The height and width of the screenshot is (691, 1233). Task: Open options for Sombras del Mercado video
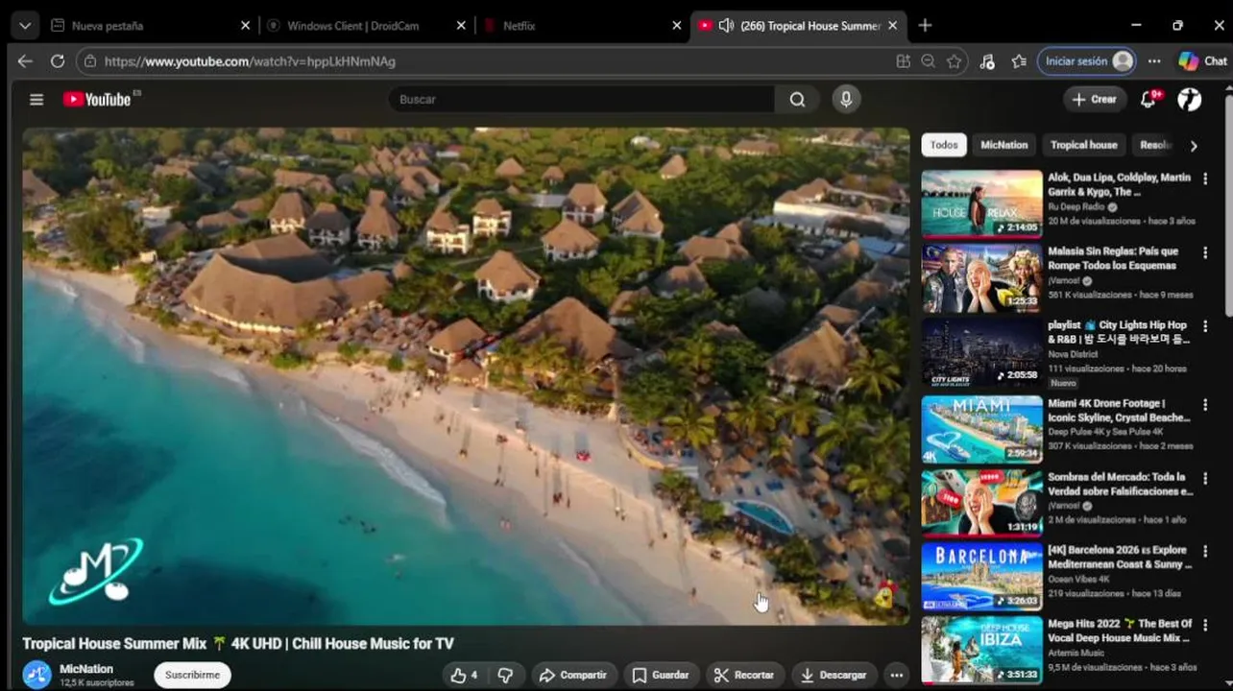click(1205, 478)
